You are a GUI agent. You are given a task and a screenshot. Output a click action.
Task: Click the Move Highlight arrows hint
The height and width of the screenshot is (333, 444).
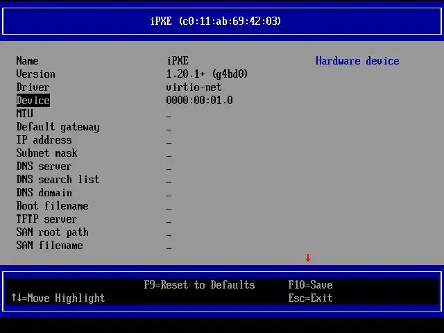coord(58,298)
